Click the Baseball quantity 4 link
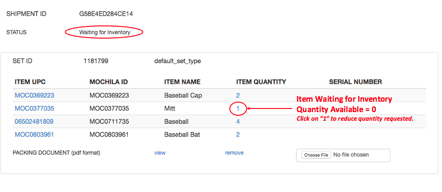The image size is (442, 192). pos(238,122)
